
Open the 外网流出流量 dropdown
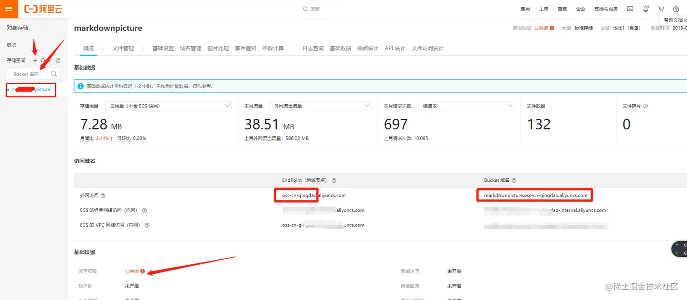[320, 106]
